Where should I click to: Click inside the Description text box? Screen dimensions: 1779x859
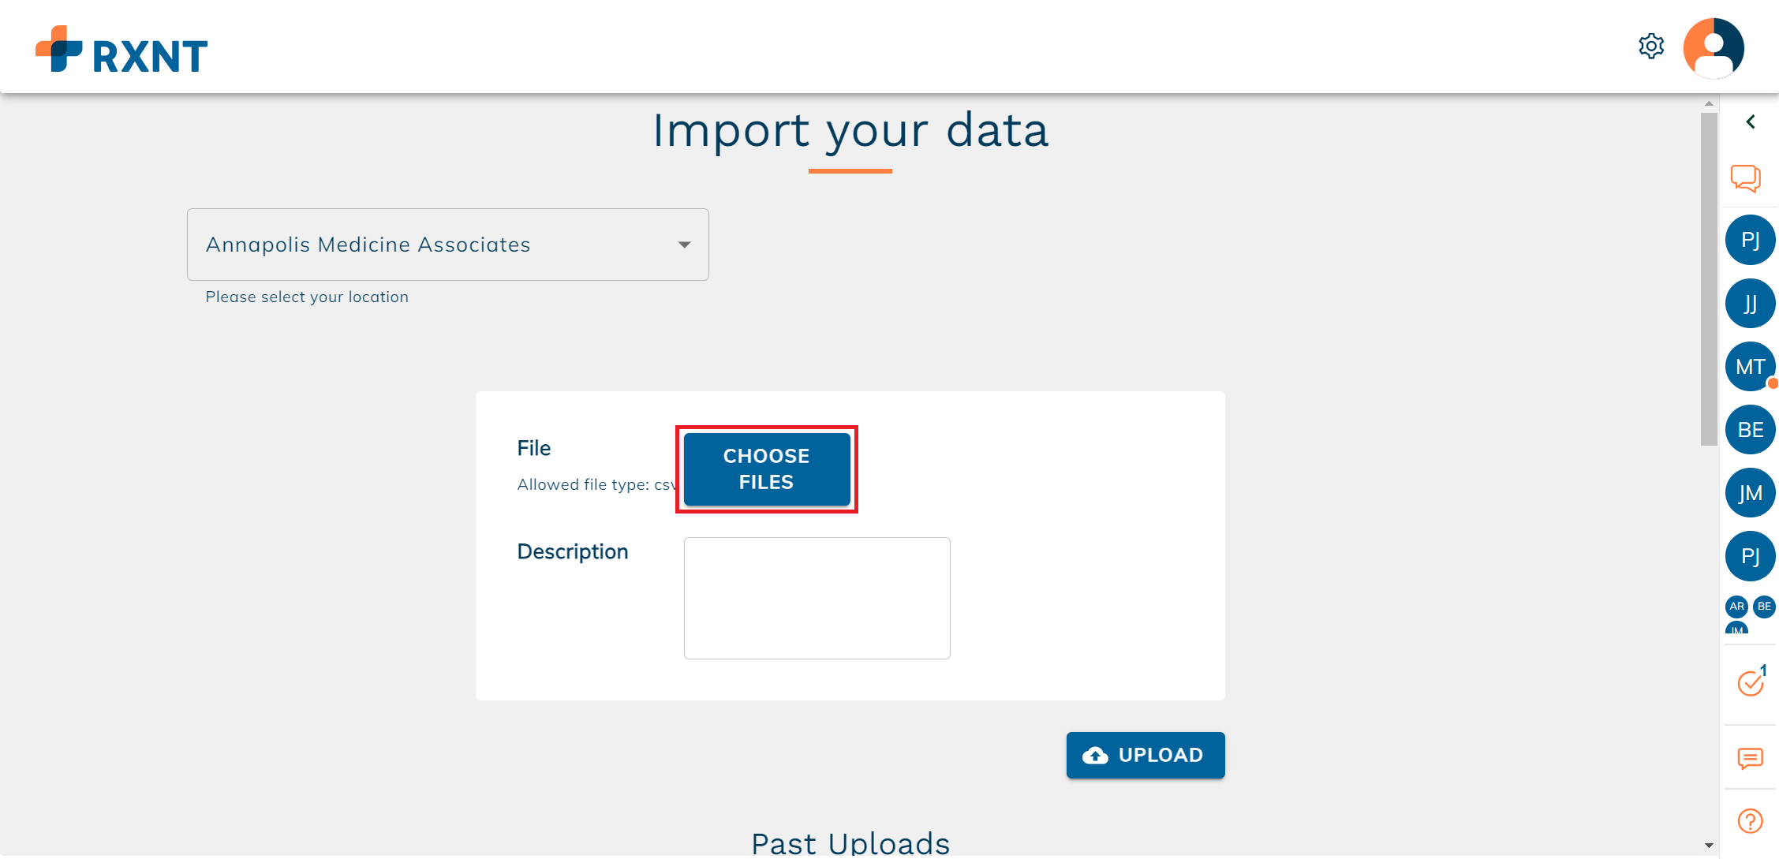817,597
